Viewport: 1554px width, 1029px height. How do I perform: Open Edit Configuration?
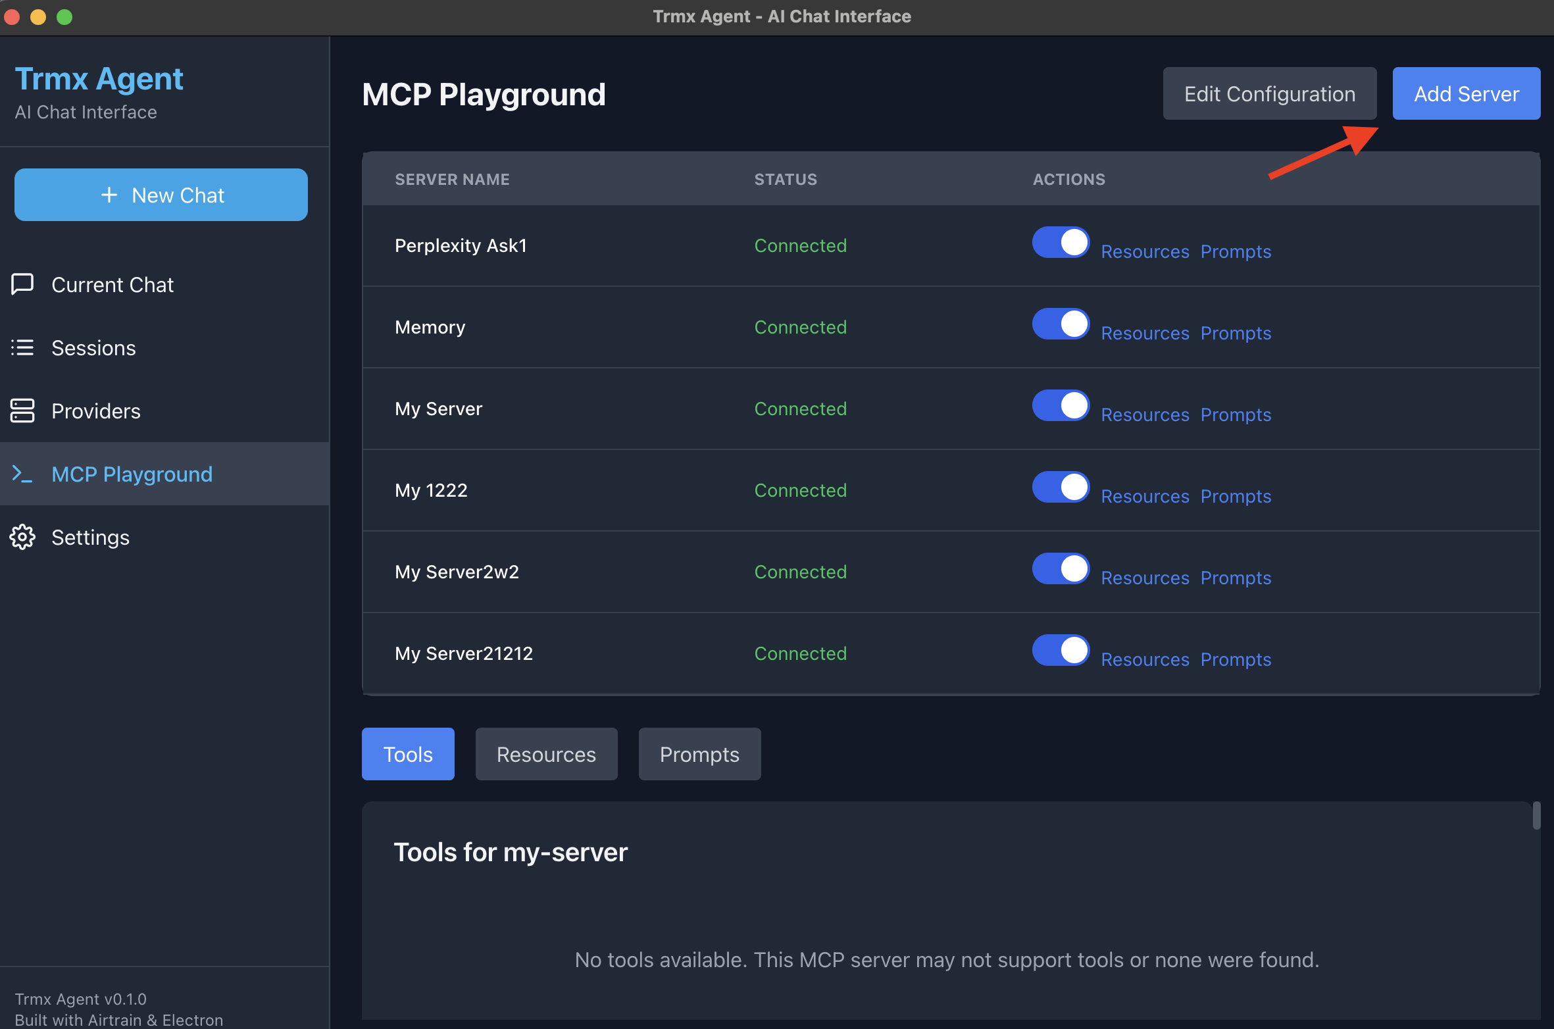pyautogui.click(x=1270, y=93)
